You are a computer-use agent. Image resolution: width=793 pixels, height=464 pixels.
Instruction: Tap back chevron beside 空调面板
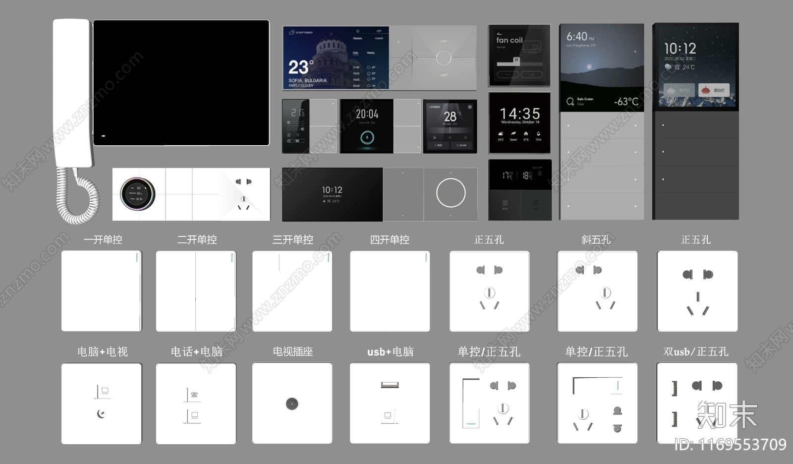click(429, 107)
